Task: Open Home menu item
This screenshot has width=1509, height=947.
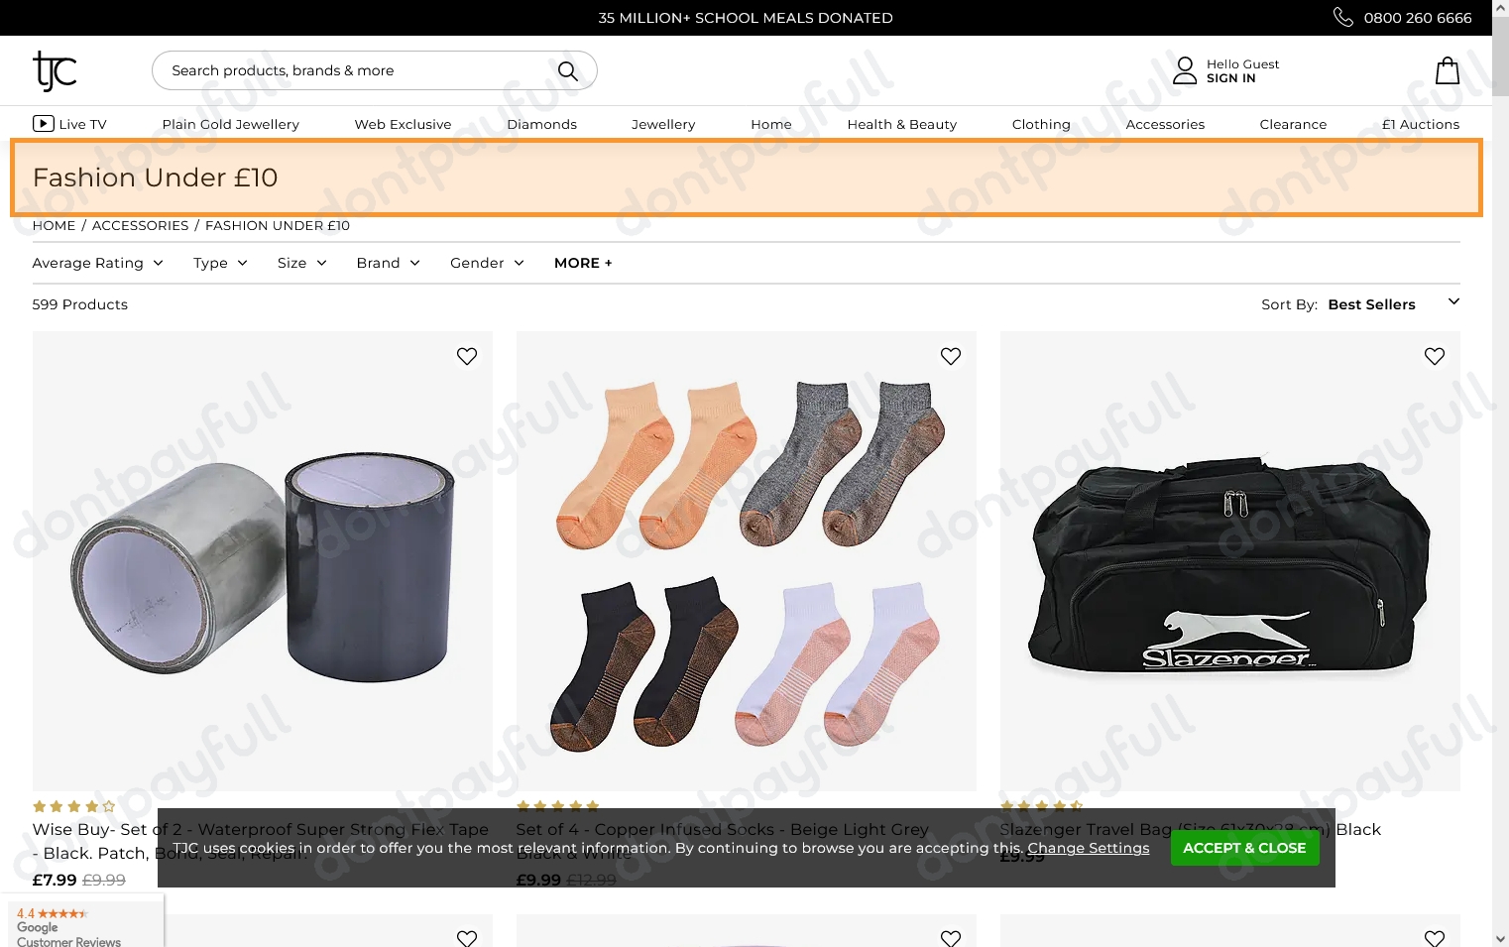Action: [771, 124]
